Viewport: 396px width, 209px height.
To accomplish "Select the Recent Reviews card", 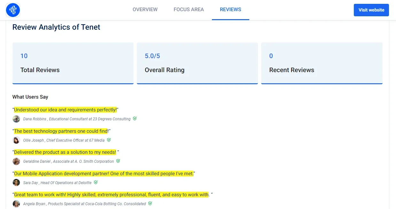I will pyautogui.click(x=322, y=63).
